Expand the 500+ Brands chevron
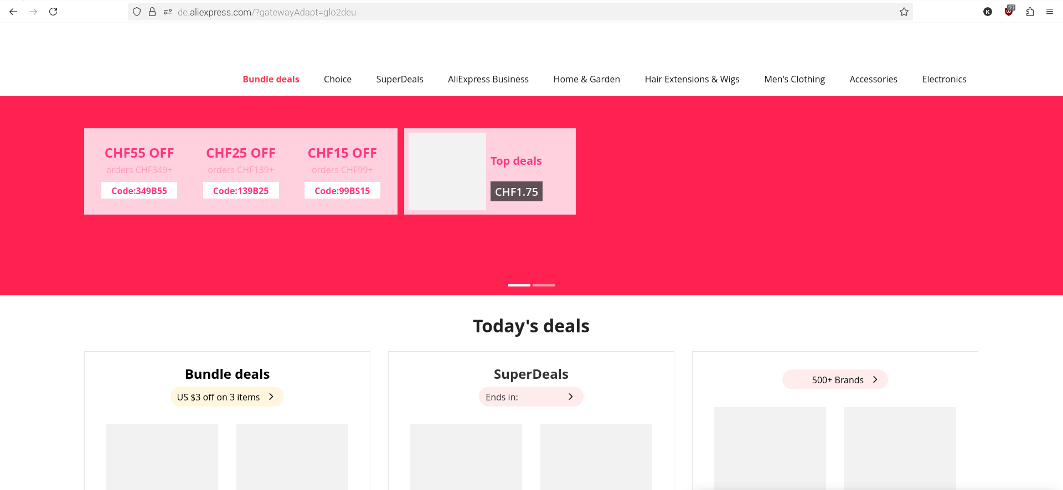The height and width of the screenshot is (490, 1063). pyautogui.click(x=875, y=379)
